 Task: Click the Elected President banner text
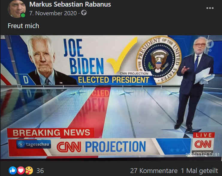coord(114,80)
